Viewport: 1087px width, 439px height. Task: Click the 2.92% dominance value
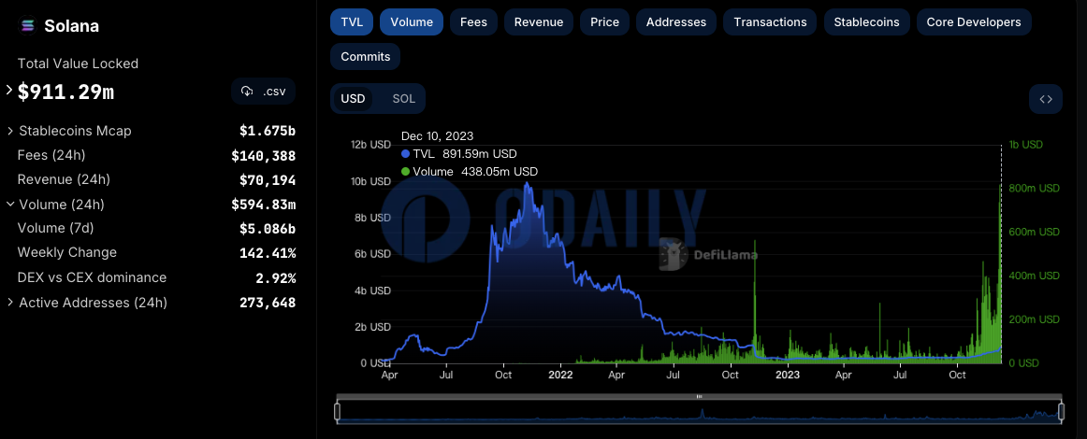coord(276,278)
